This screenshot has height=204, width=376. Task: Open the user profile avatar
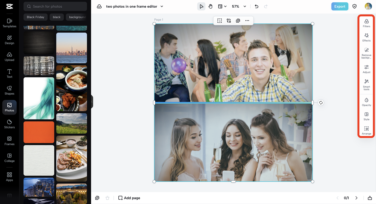pos(368,6)
